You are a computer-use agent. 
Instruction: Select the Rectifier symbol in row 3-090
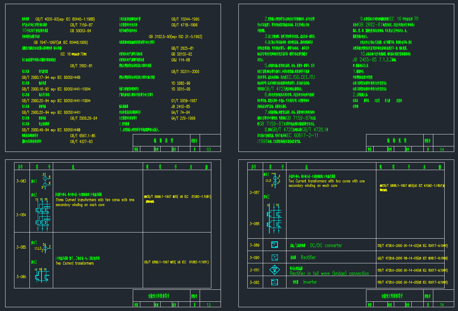click(274, 257)
